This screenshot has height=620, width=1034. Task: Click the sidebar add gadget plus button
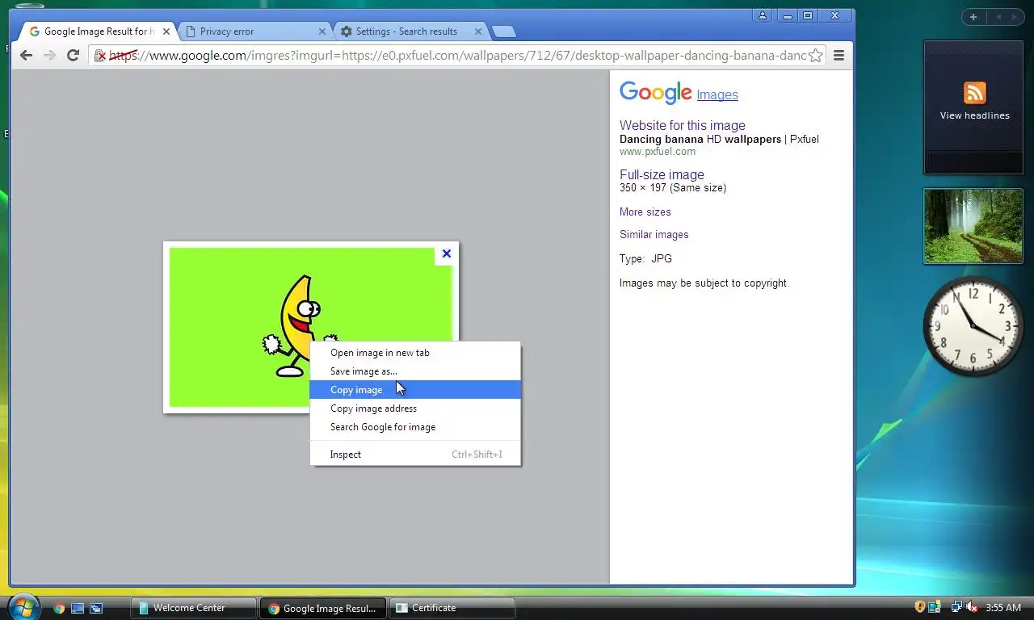[x=973, y=17]
